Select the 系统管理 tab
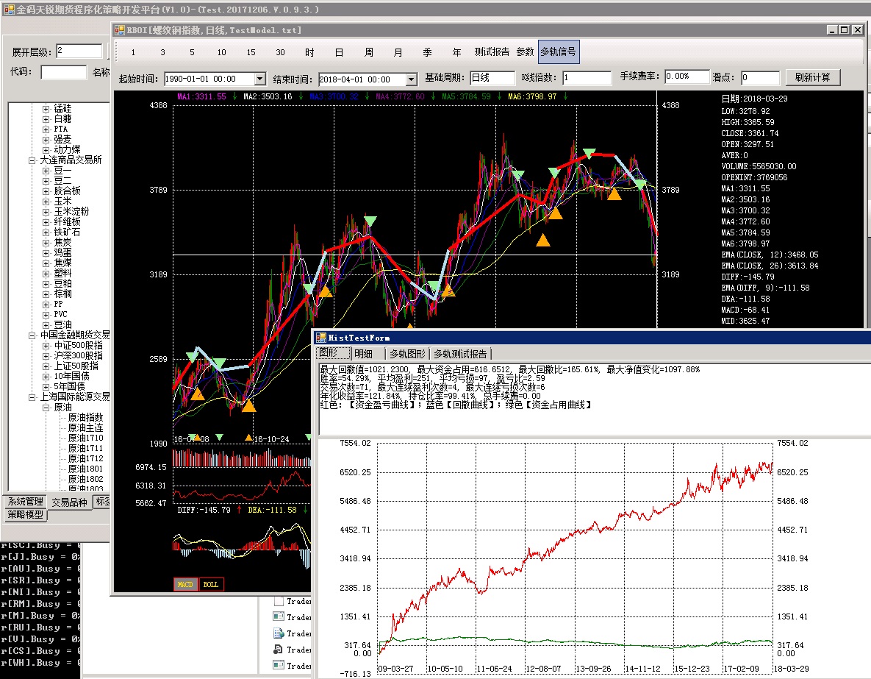Image resolution: width=871 pixels, height=679 pixels. [x=25, y=502]
